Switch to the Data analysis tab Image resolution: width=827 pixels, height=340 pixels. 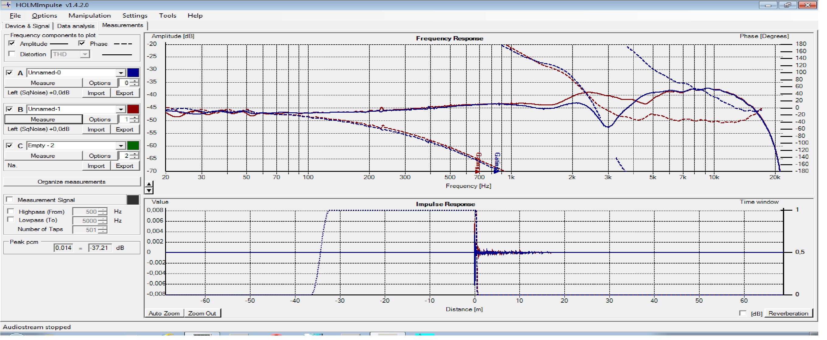tap(76, 26)
